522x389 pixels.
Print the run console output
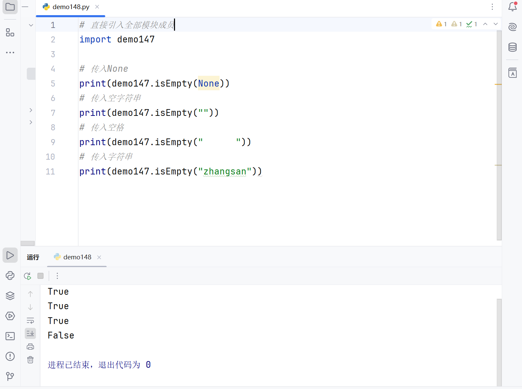pos(30,347)
